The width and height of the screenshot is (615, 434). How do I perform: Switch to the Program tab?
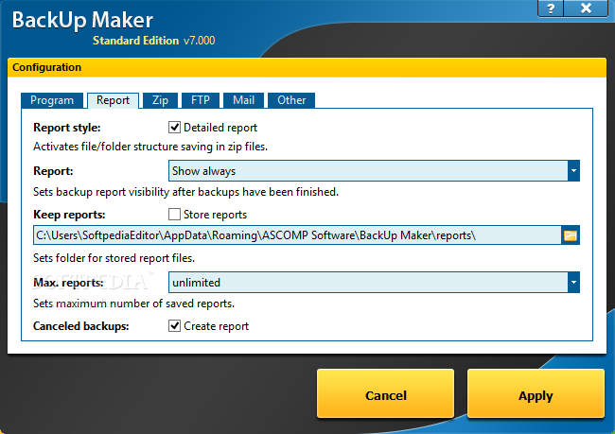tap(52, 100)
